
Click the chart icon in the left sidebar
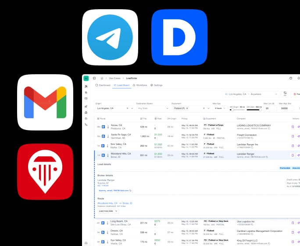[x=86, y=106]
